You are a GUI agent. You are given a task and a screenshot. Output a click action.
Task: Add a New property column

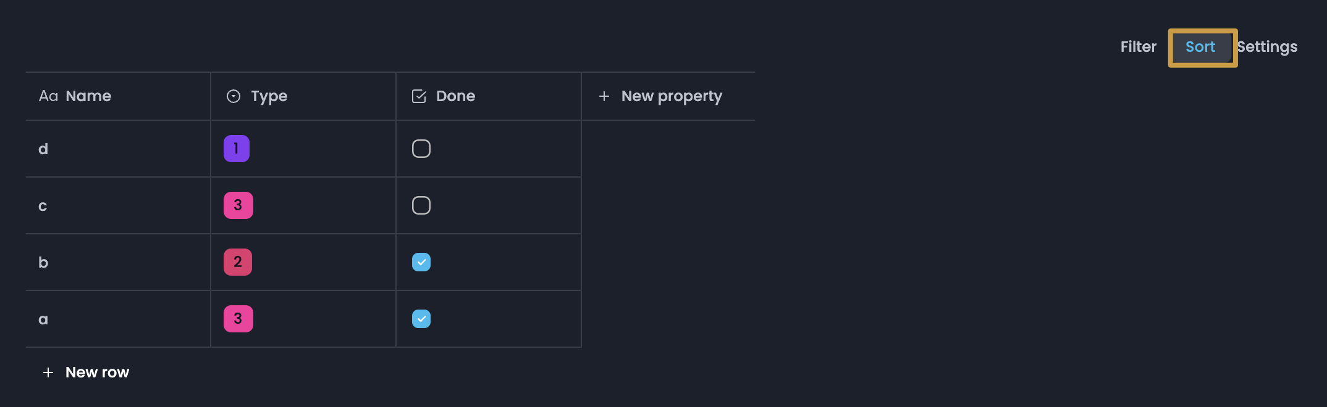671,96
